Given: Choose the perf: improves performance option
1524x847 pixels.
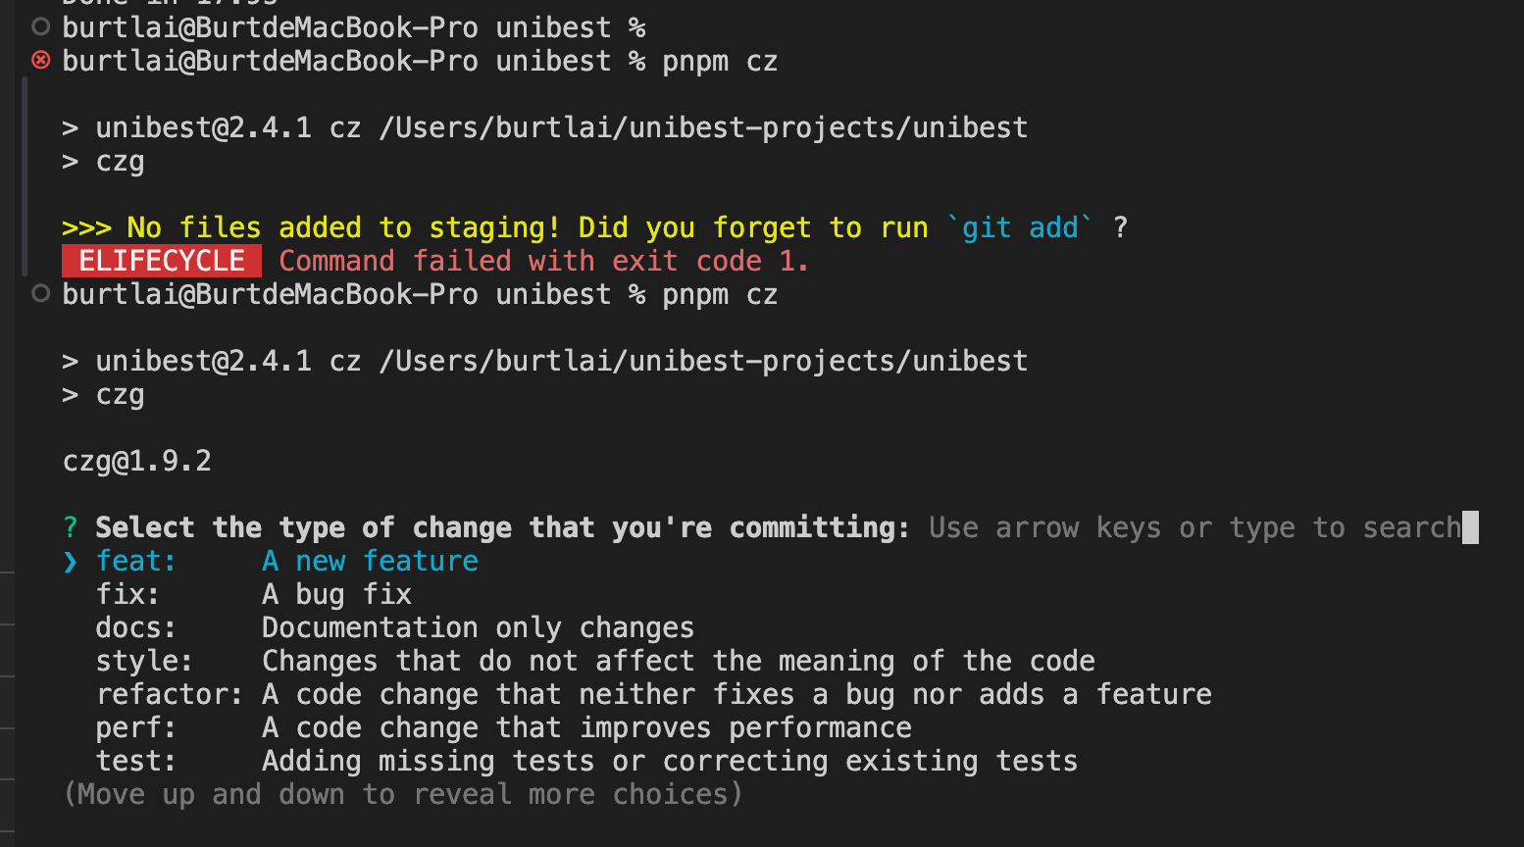Looking at the screenshot, I should point(503,727).
